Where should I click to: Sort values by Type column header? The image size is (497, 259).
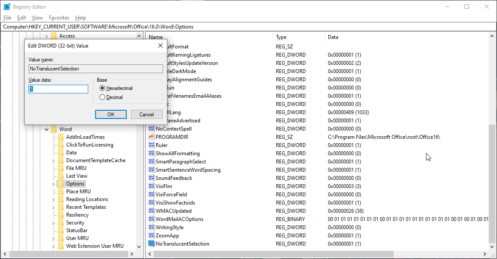point(298,37)
